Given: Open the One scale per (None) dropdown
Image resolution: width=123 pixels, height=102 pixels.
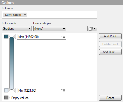Looking at the screenshot, I should tap(50, 29).
